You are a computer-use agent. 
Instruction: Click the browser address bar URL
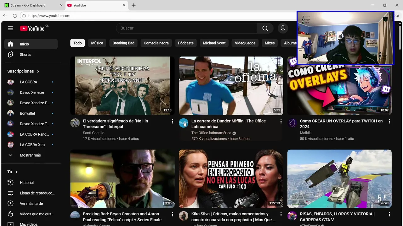(x=49, y=16)
